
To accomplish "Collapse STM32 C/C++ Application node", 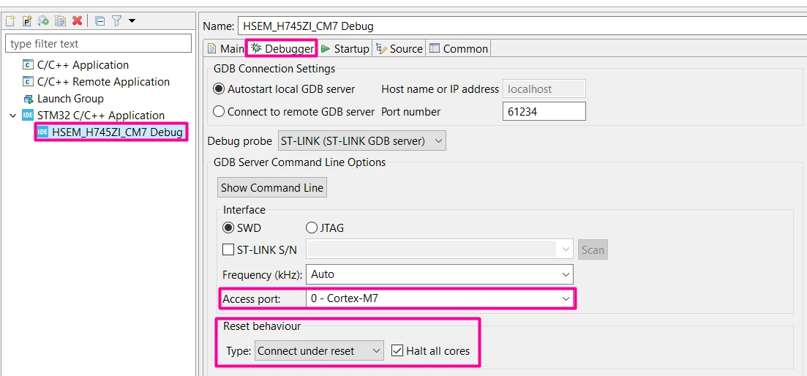I will [x=13, y=116].
